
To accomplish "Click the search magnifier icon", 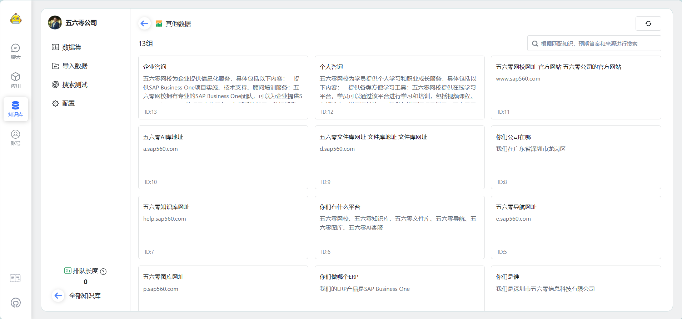I will (535, 43).
